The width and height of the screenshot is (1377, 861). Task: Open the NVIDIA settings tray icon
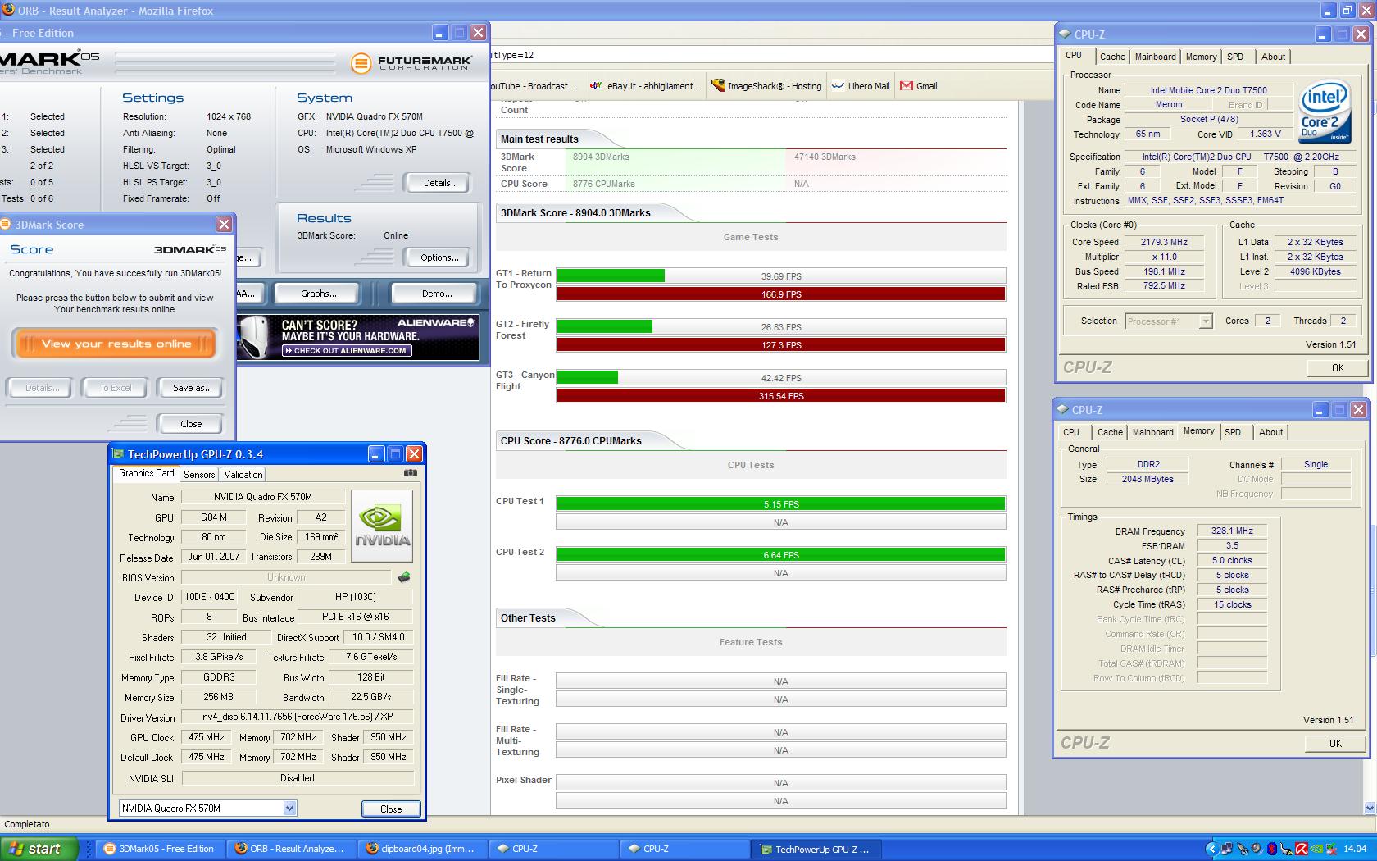tap(1316, 849)
